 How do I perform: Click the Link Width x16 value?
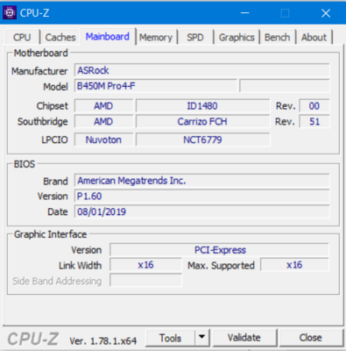(145, 265)
